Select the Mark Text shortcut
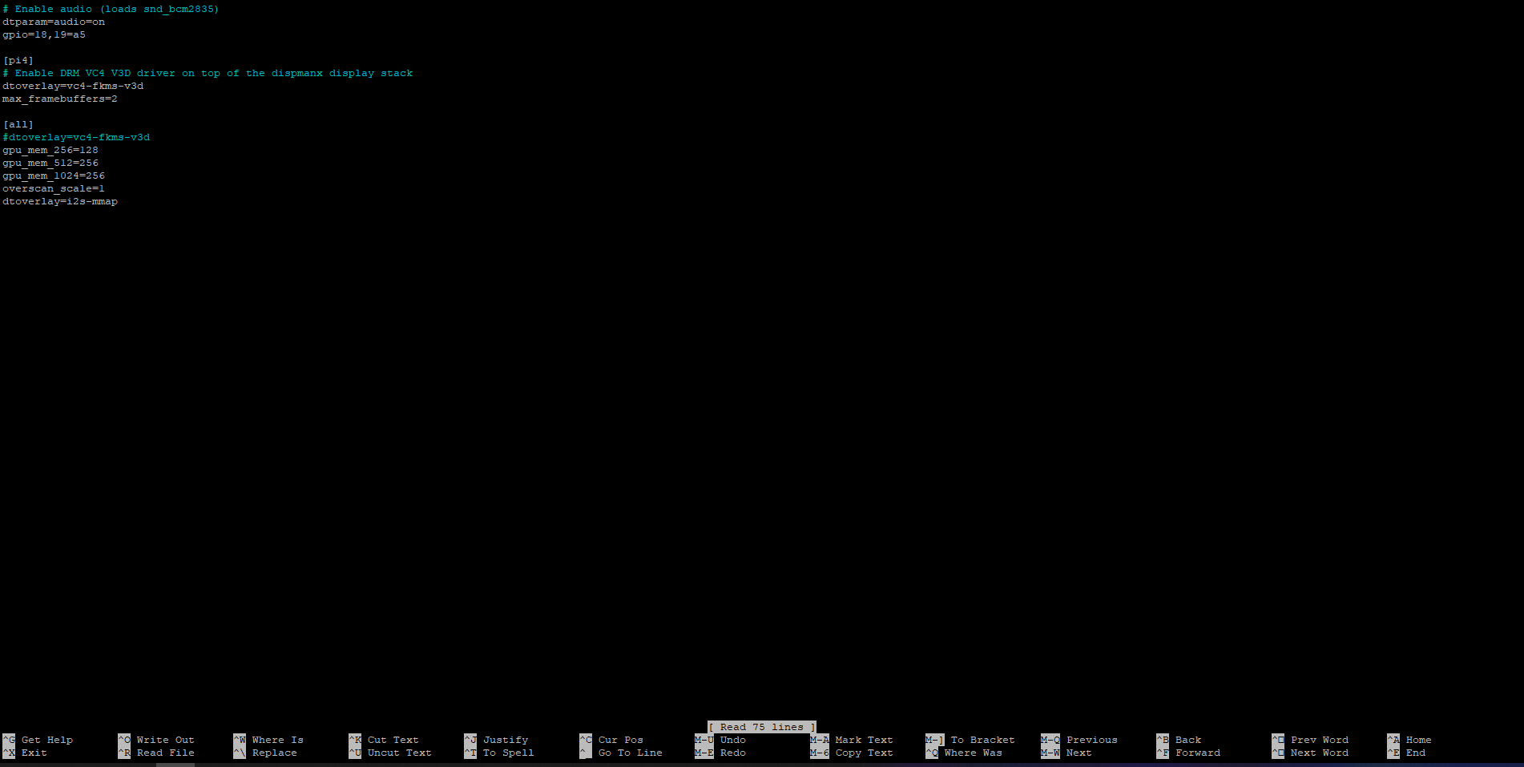 point(864,740)
